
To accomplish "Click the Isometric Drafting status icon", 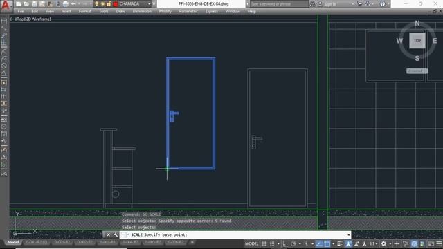I will coord(306,243).
